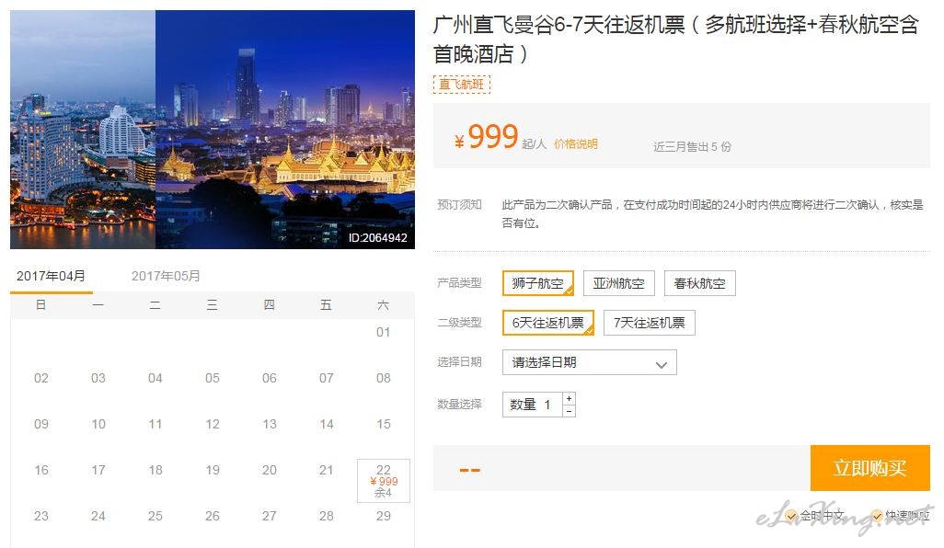
Task: Click April 15 in the calendar
Action: coord(384,424)
